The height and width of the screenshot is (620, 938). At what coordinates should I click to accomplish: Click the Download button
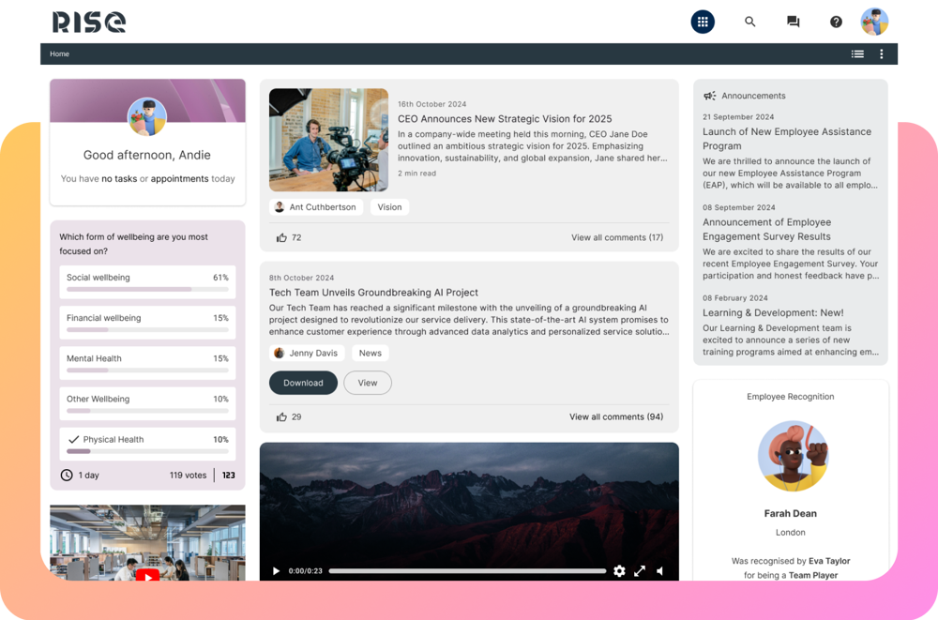coord(303,383)
